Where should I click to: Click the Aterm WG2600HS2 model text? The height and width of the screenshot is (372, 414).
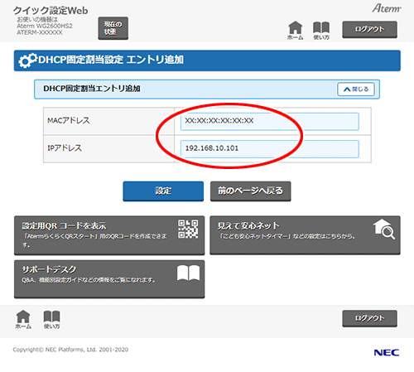(45, 26)
